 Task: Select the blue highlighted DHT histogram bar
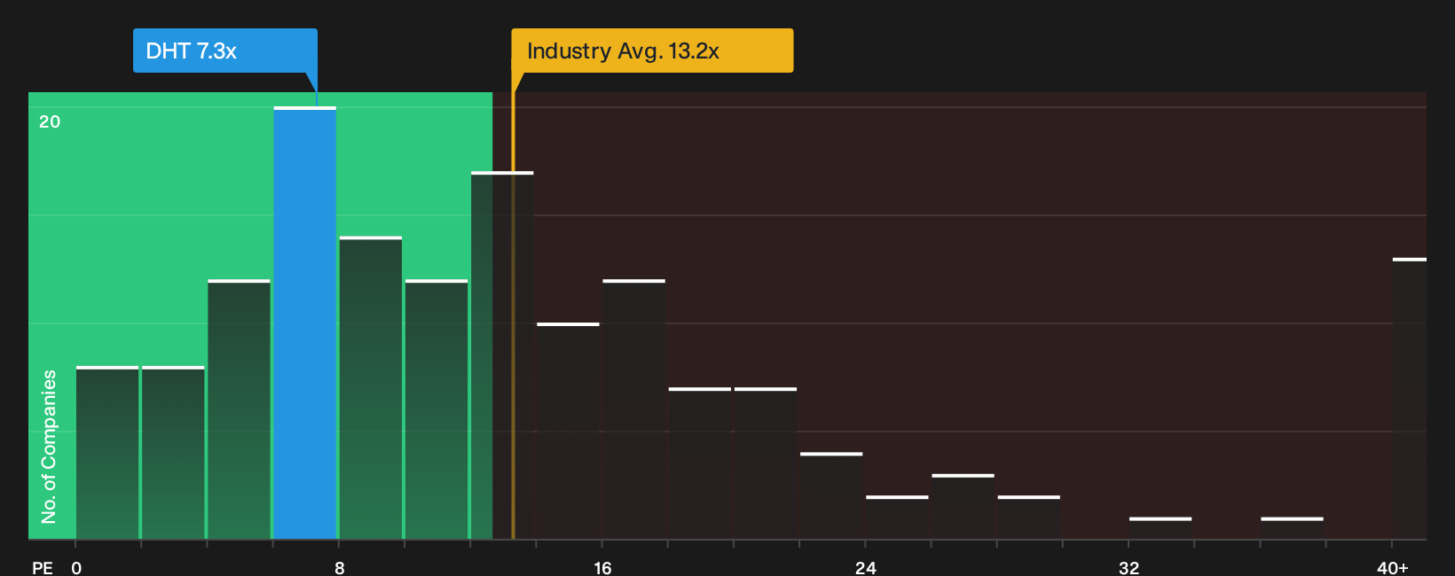[304, 323]
